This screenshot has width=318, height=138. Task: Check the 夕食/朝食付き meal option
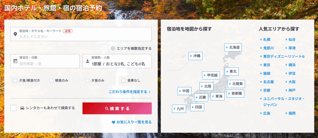point(15,81)
